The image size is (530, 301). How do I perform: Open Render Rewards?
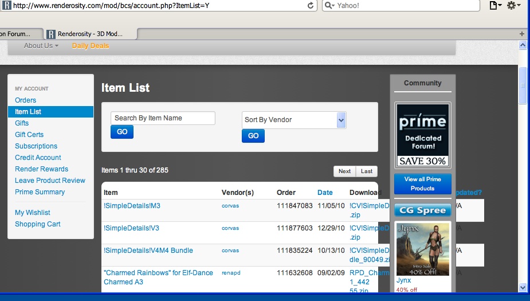42,169
